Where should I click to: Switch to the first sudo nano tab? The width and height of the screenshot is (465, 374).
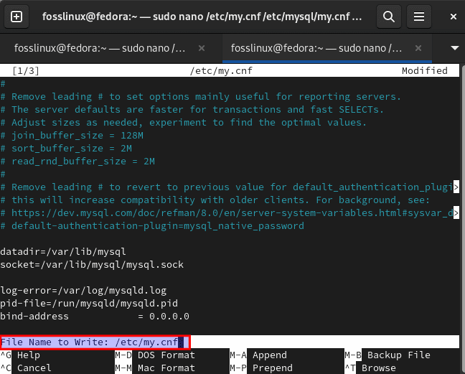pos(100,48)
